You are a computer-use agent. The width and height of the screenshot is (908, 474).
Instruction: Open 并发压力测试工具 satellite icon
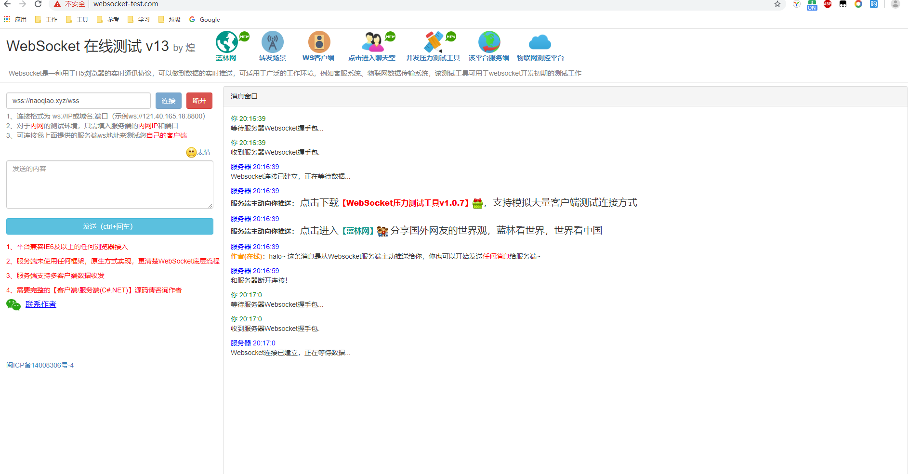[x=434, y=42]
